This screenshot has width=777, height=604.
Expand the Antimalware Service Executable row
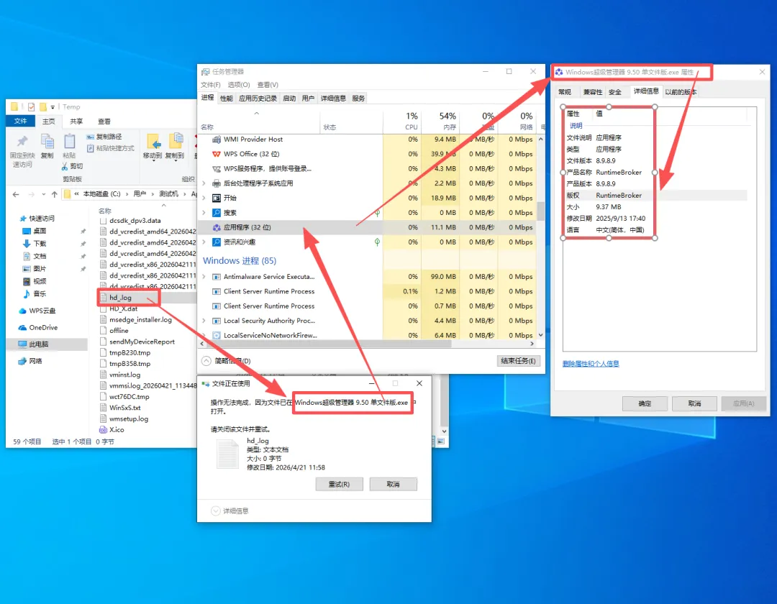tap(204, 277)
